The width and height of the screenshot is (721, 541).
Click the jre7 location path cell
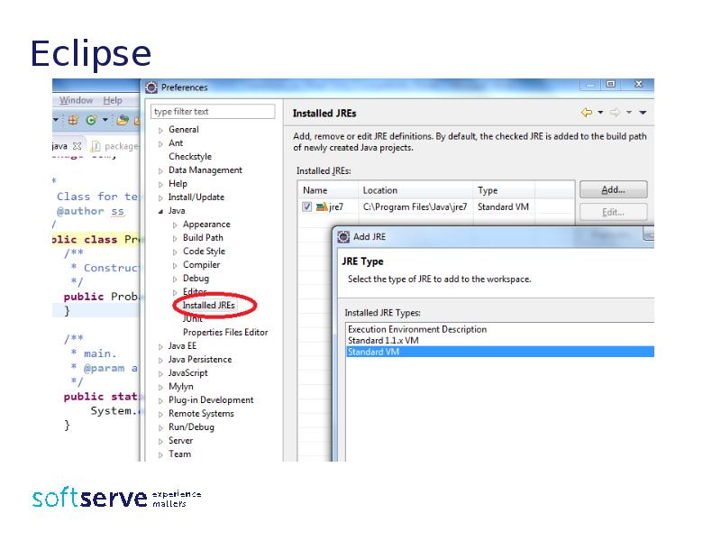(x=415, y=207)
